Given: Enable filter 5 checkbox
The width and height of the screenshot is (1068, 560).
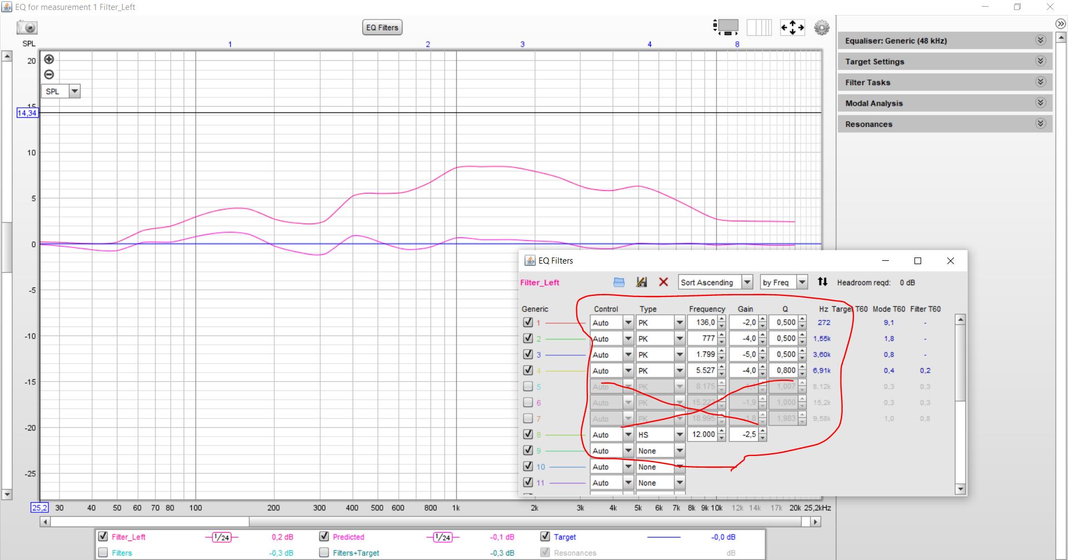Looking at the screenshot, I should click(x=528, y=386).
